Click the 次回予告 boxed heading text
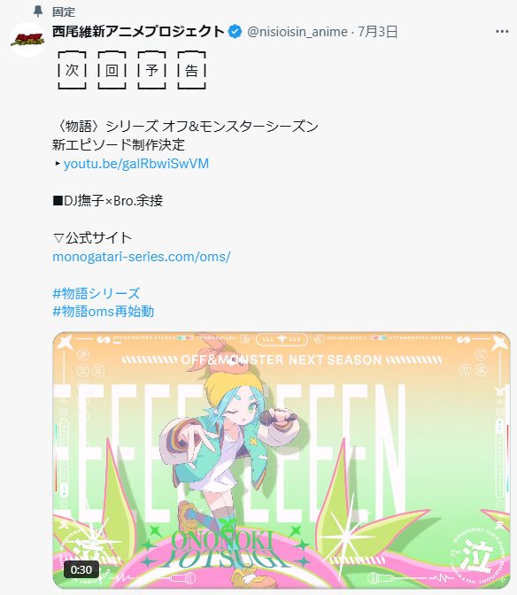This screenshot has height=595, width=517. point(132,70)
